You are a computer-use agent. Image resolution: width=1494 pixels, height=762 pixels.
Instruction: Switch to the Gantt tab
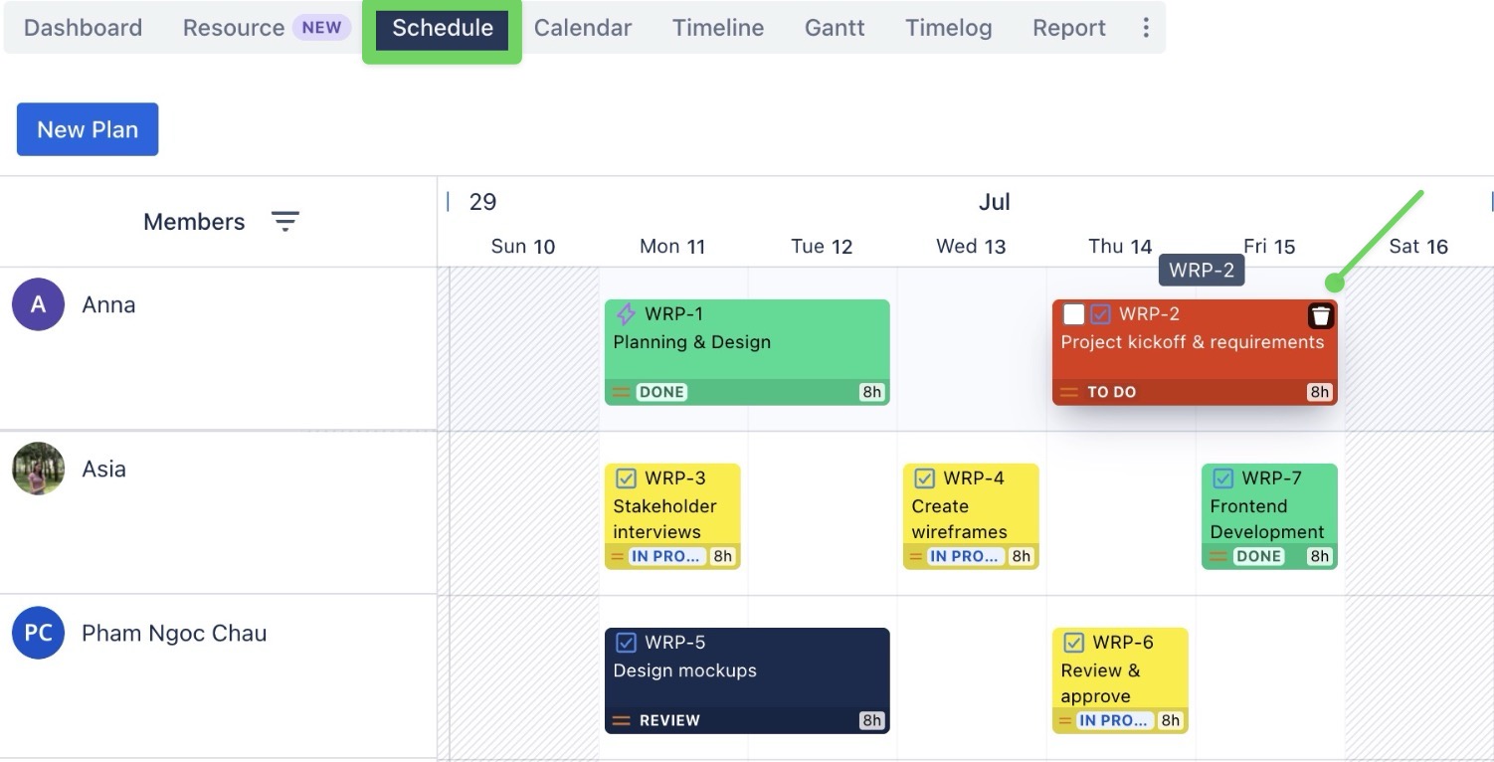pos(834,27)
